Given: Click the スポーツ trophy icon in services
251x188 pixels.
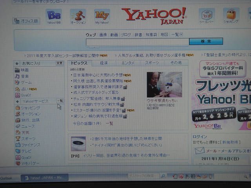Looking at the screenshot, I should coord(18,139).
